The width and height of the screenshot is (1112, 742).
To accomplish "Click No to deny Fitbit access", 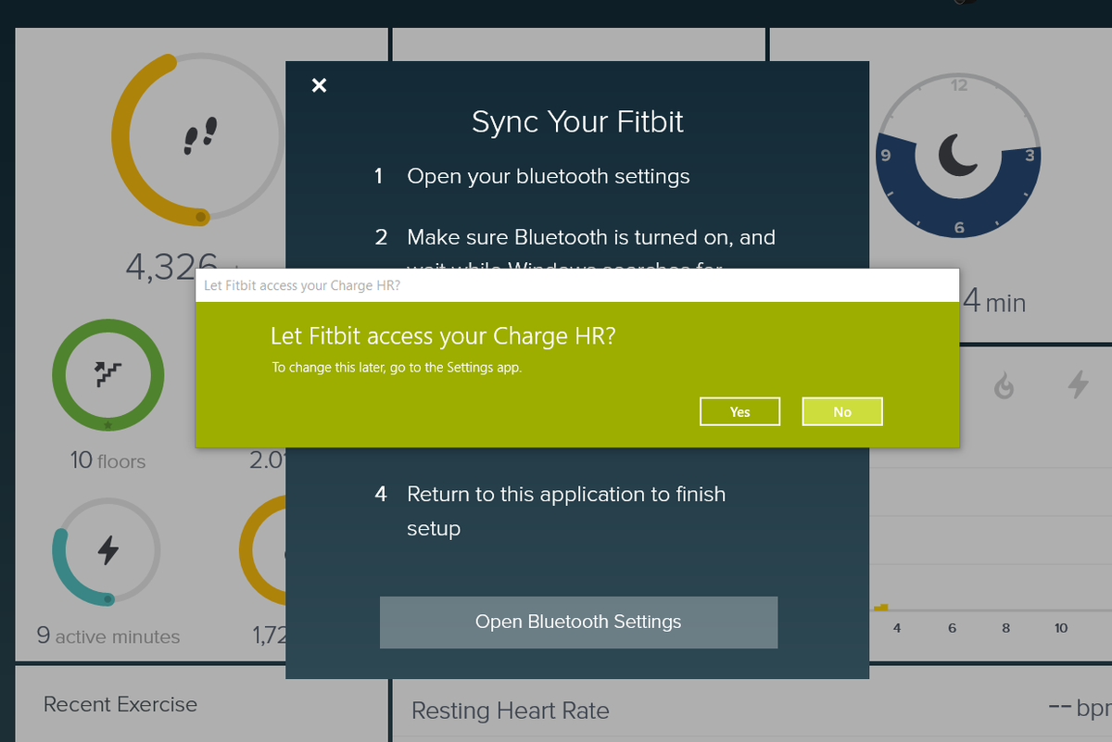I will [x=841, y=411].
